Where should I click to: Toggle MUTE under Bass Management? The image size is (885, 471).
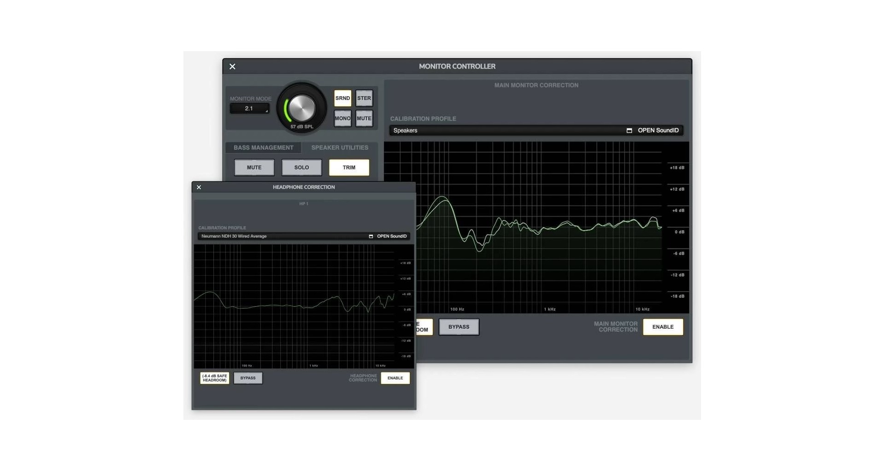tap(254, 168)
